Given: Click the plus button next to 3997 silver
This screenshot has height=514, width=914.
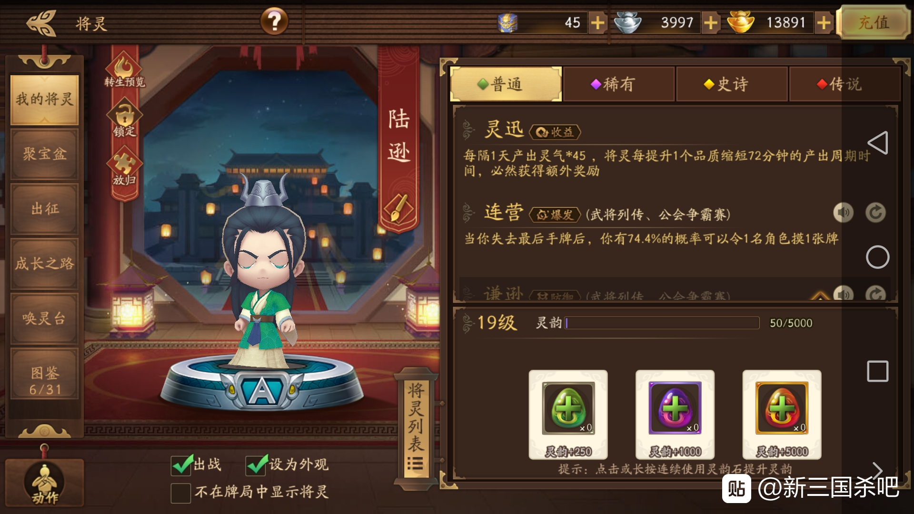Looking at the screenshot, I should [x=711, y=22].
